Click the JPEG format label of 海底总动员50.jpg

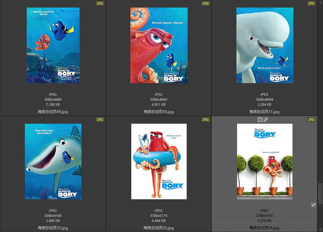(158, 94)
